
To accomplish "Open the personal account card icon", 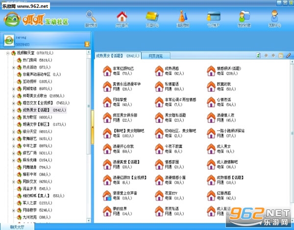I will coord(213,17).
